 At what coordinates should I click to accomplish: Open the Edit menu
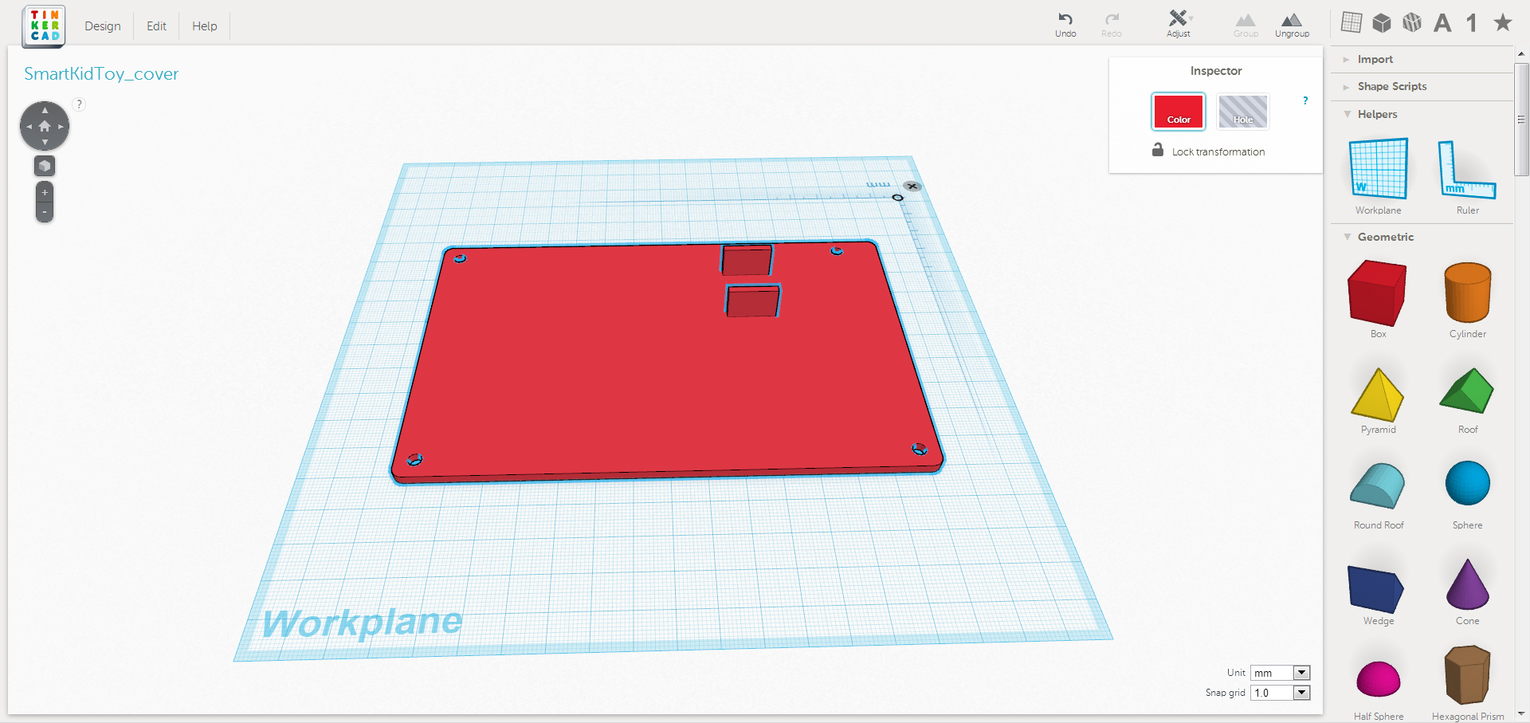(156, 26)
